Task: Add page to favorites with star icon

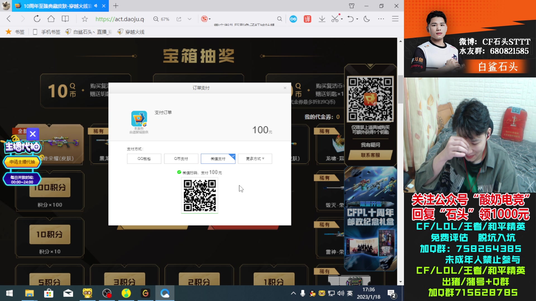Action: 85,19
